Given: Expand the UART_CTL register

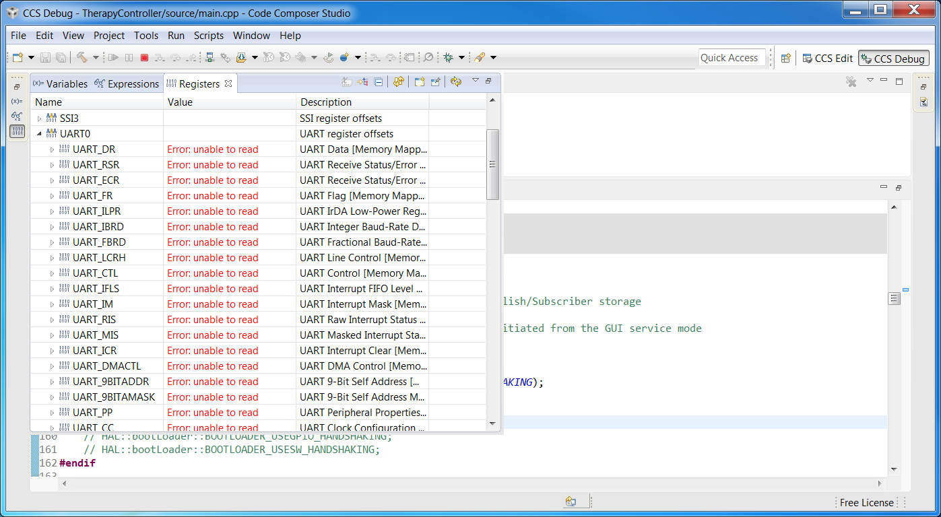Looking at the screenshot, I should click(x=52, y=273).
